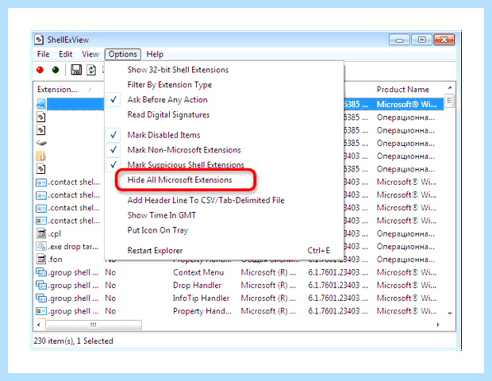Viewport: 492px width, 381px height.
Task: Sort by the Product Name column header
Action: click(403, 90)
